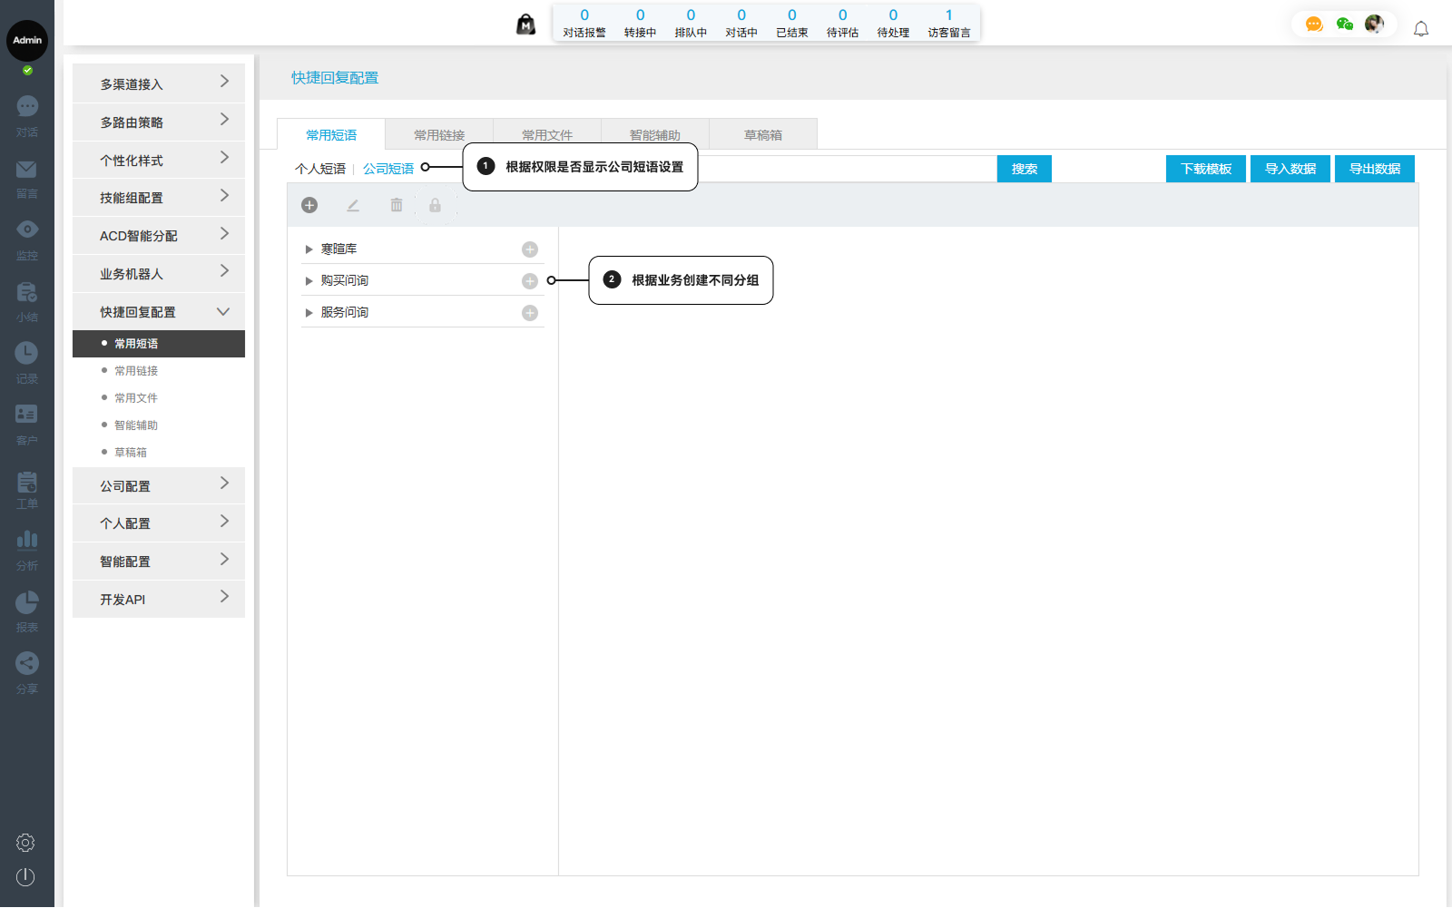Add item to 购买问询 group
The height and width of the screenshot is (908, 1452).
coord(530,281)
